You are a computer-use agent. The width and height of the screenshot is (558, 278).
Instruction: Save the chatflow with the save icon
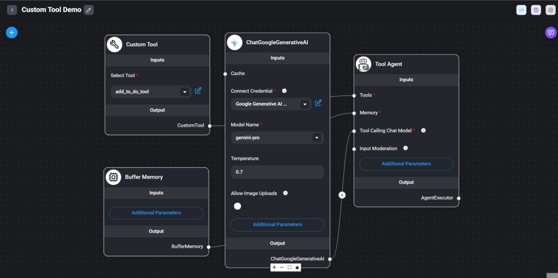point(536,10)
